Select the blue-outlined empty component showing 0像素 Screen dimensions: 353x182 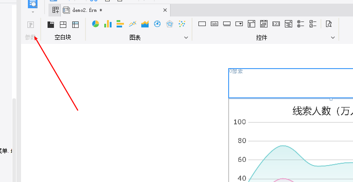(x=291, y=83)
